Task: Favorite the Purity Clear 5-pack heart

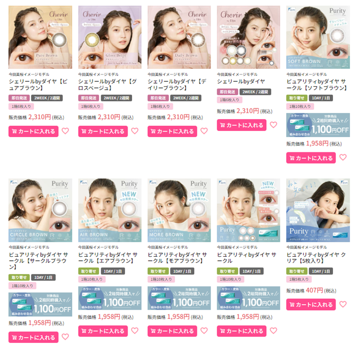Action: pyautogui.click(x=343, y=304)
